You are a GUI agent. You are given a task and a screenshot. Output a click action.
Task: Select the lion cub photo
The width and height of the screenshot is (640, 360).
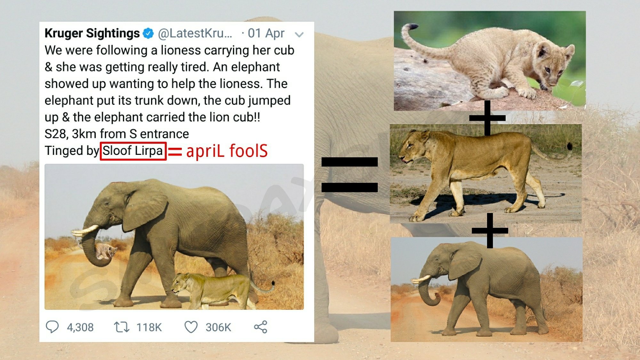[x=490, y=61]
